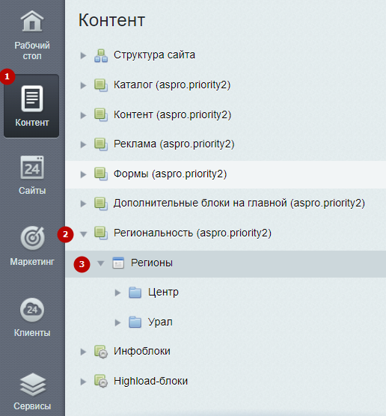The image size is (386, 416).
Task: Open Реклама (aspro.priority2) item
Action: coord(174,144)
